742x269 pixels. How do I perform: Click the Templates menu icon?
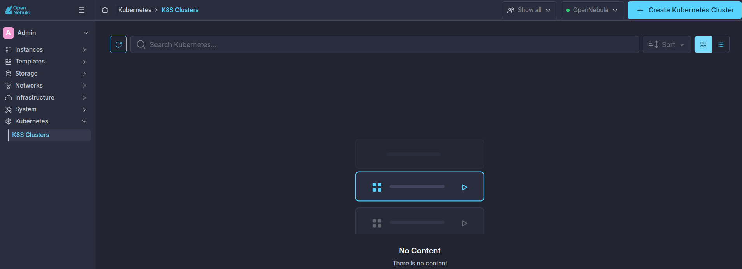tap(9, 62)
